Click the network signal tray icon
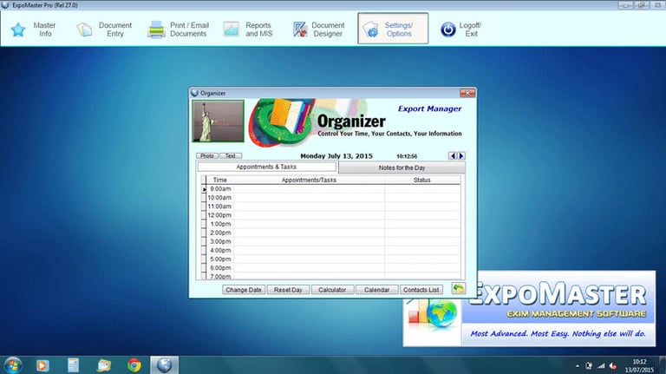Viewport: 666px width, 374px height. coord(601,366)
